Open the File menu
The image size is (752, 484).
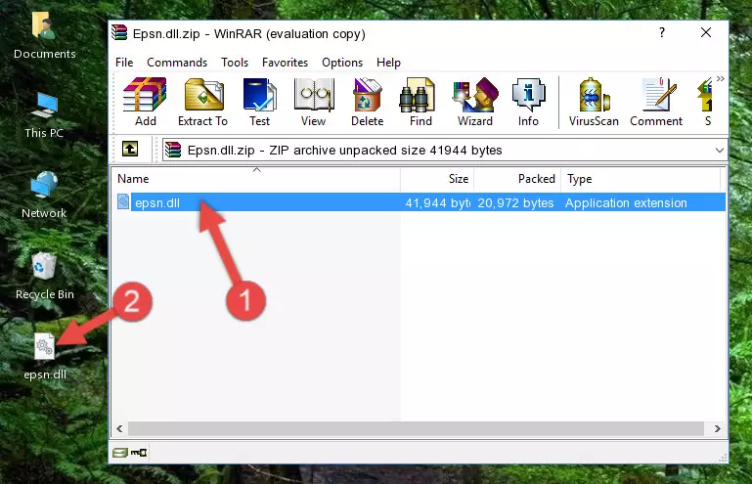(124, 63)
